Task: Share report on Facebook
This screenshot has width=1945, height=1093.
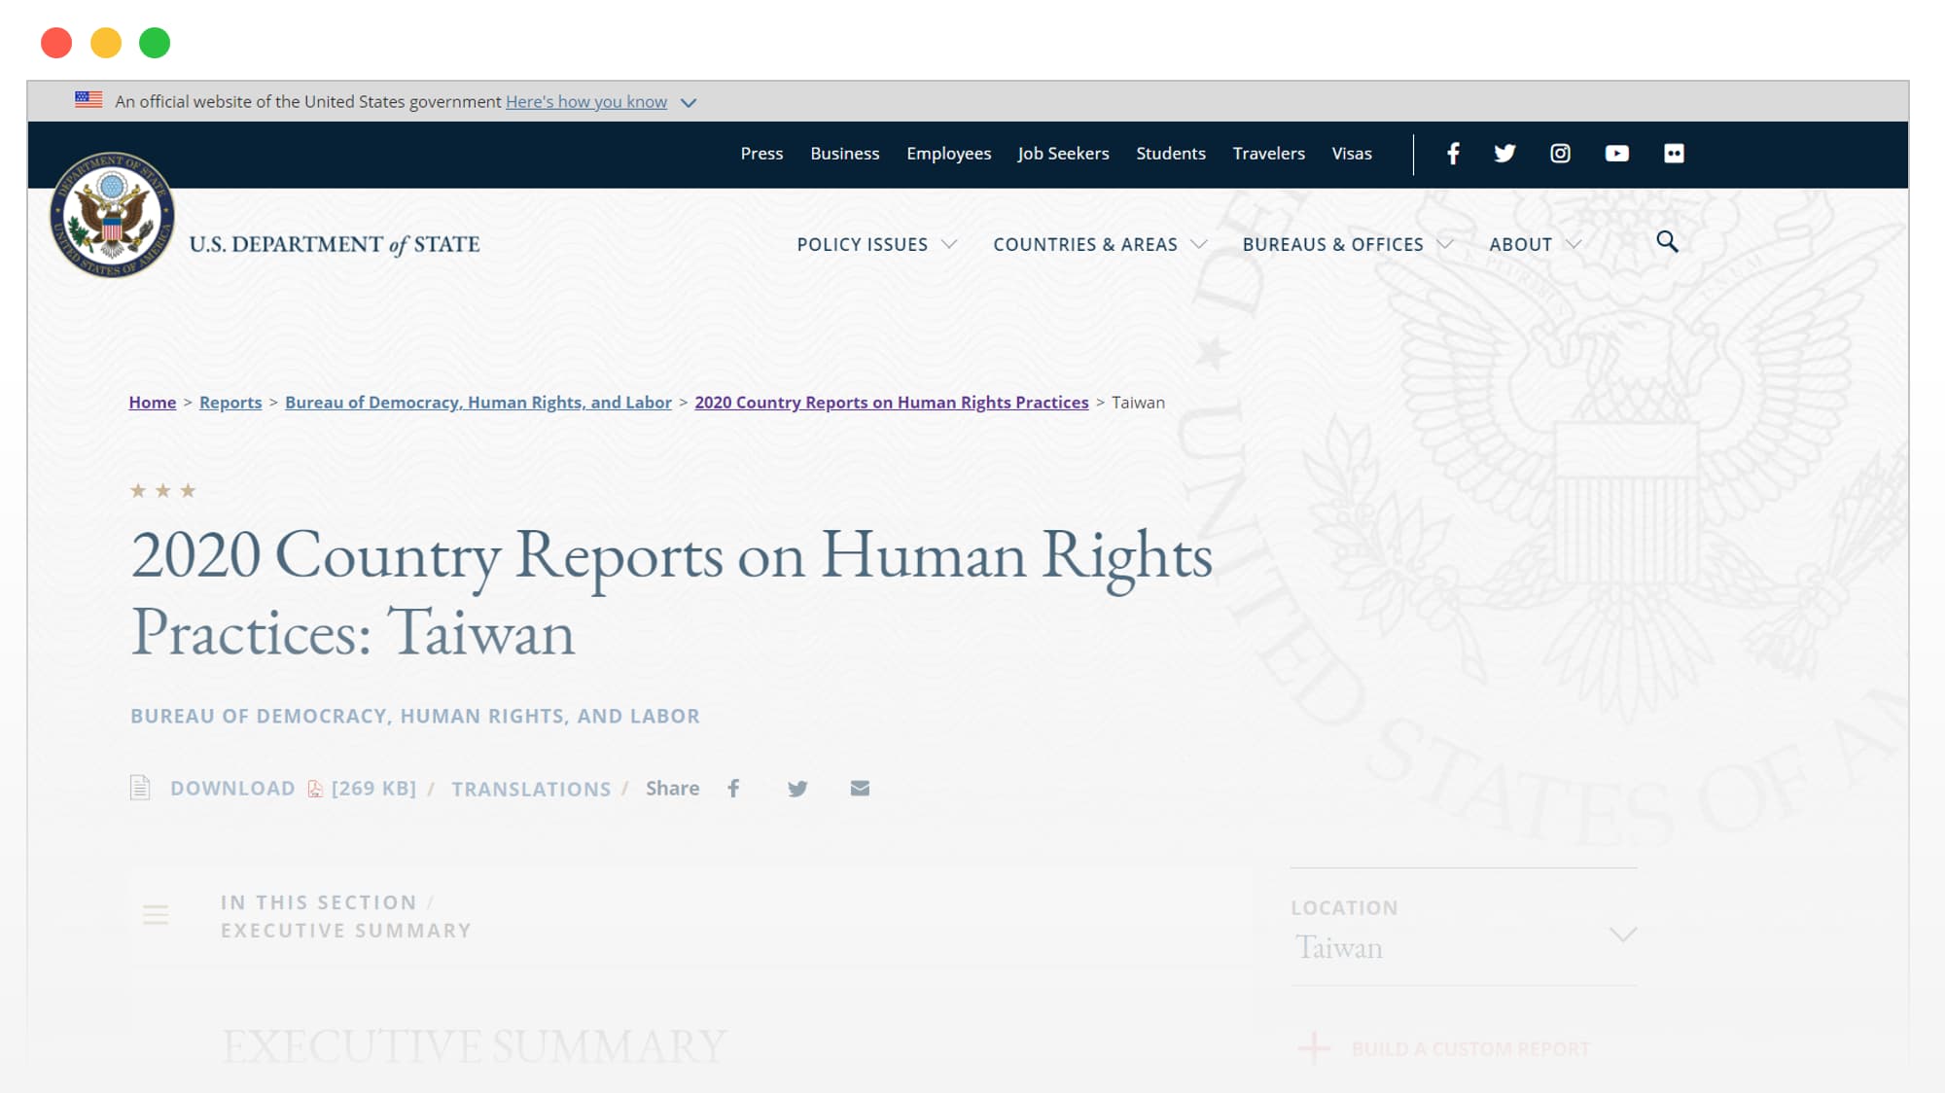Action: 733,789
